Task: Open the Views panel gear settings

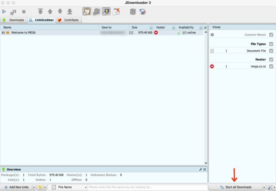Action: tap(212, 35)
